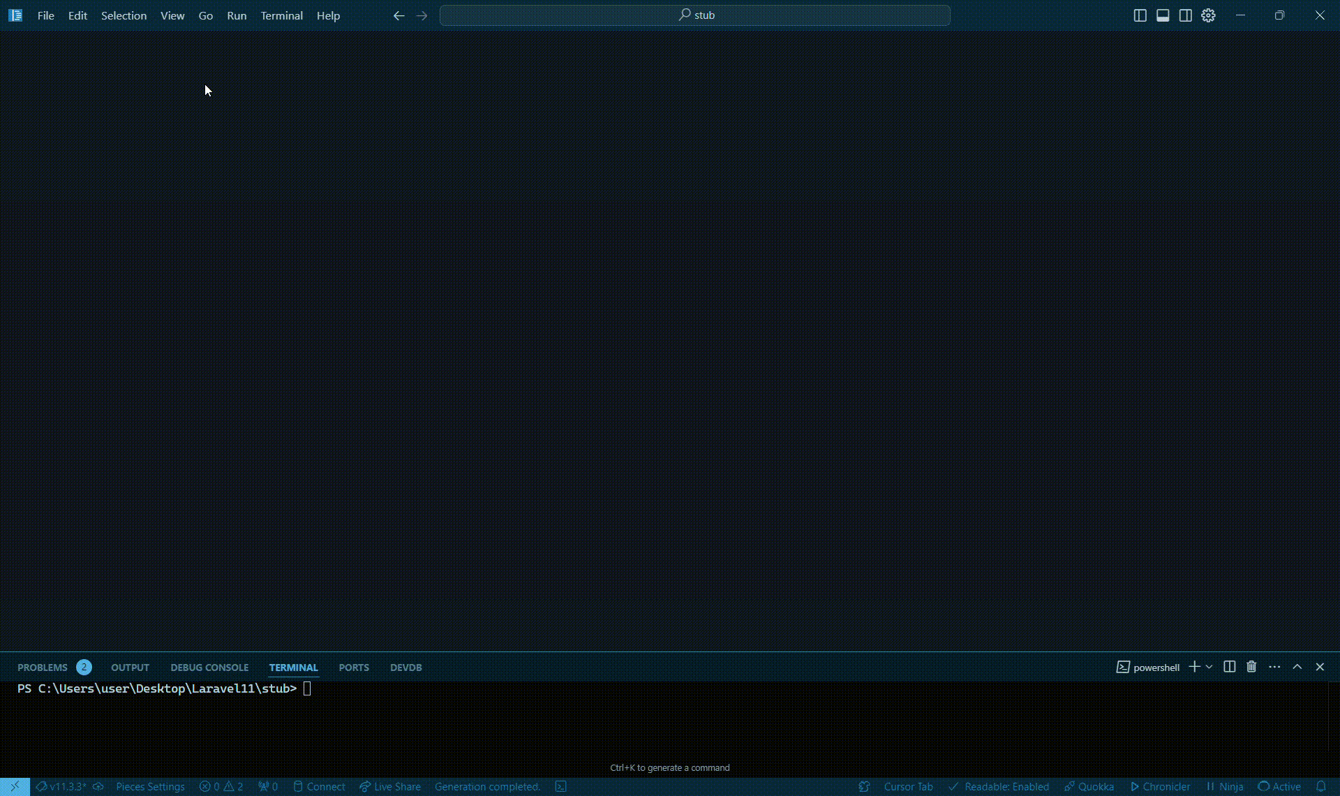Open forwarded ports indicator showing 0
Image resolution: width=1340 pixels, height=796 pixels.
point(268,786)
